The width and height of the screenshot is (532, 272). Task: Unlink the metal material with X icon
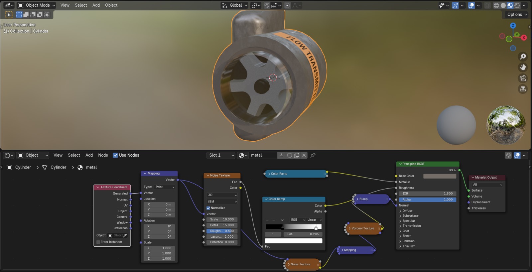(x=304, y=155)
